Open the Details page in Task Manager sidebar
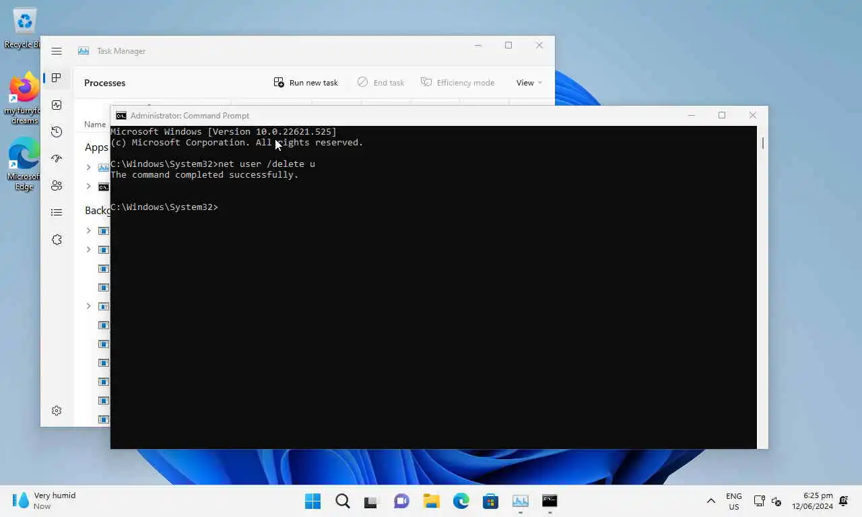This screenshot has width=862, height=517. (57, 213)
